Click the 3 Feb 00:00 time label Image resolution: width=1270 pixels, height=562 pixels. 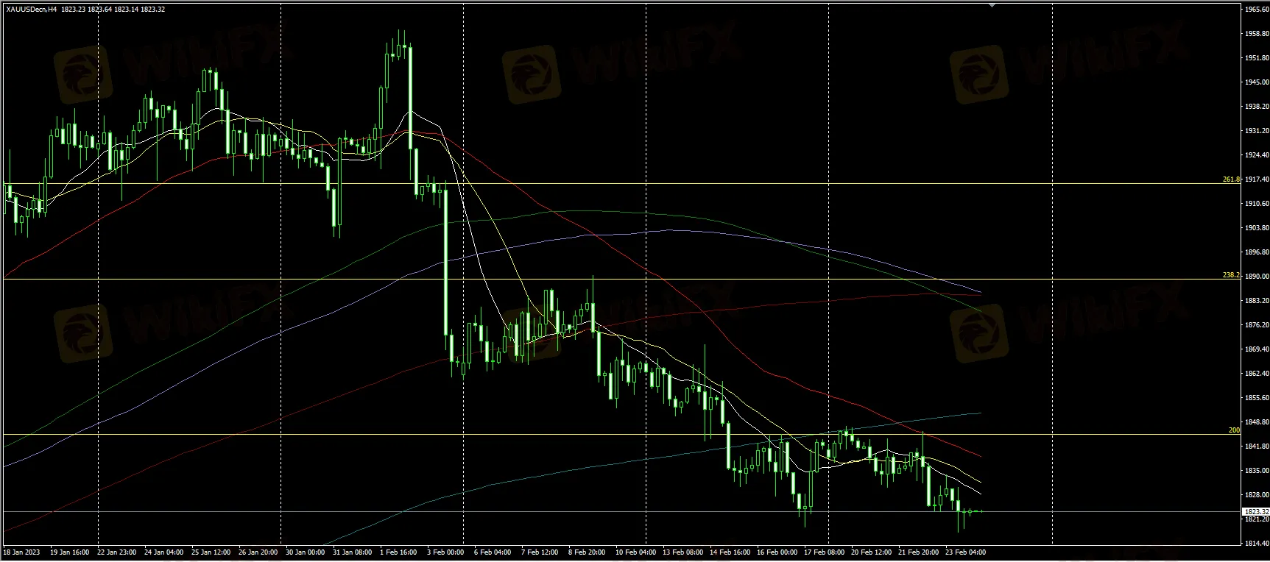pyautogui.click(x=445, y=552)
